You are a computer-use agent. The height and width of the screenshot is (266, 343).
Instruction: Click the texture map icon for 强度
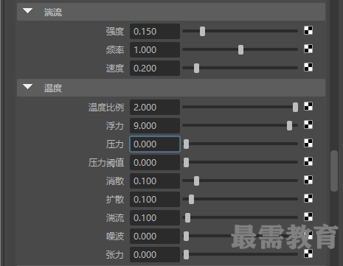point(308,30)
